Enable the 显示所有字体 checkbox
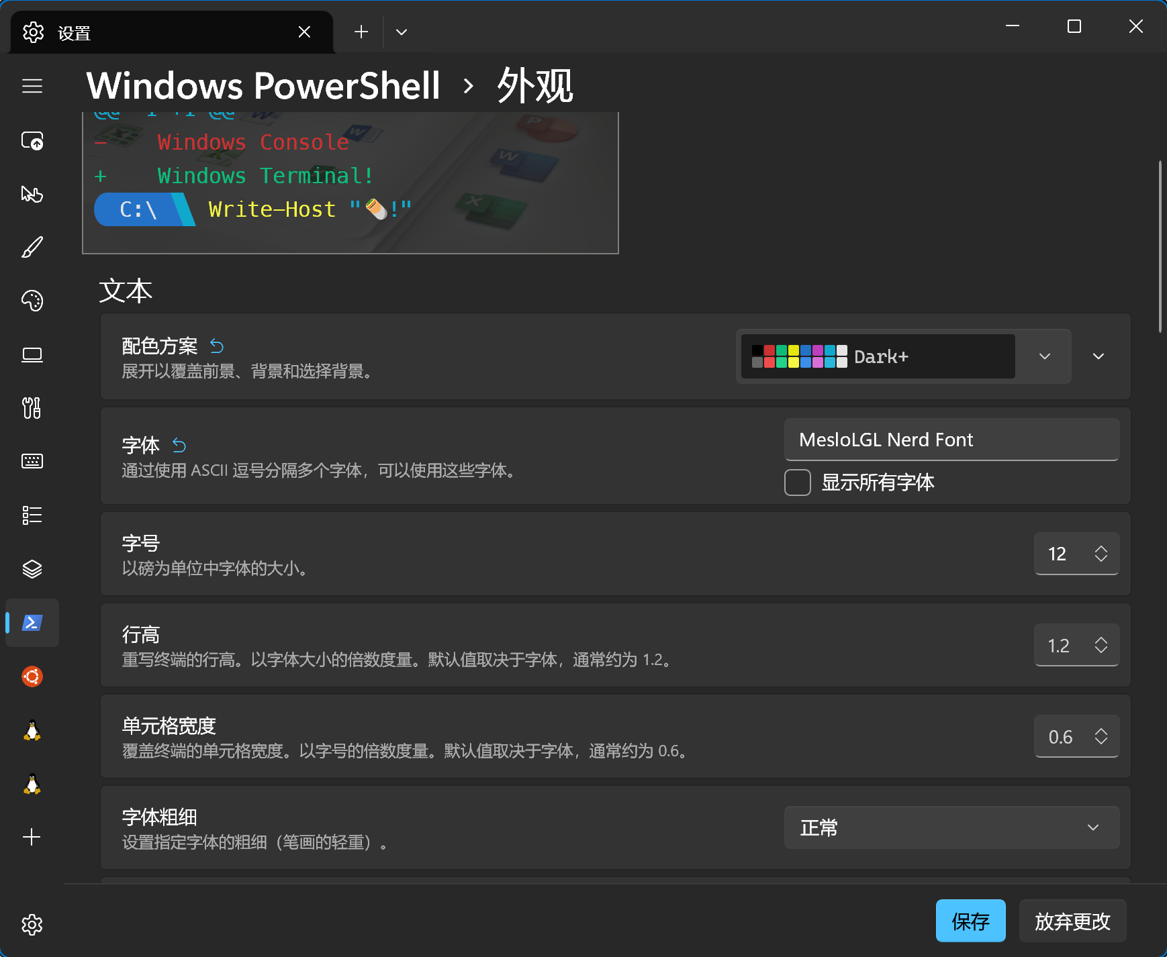This screenshot has height=957, width=1167. click(x=798, y=483)
